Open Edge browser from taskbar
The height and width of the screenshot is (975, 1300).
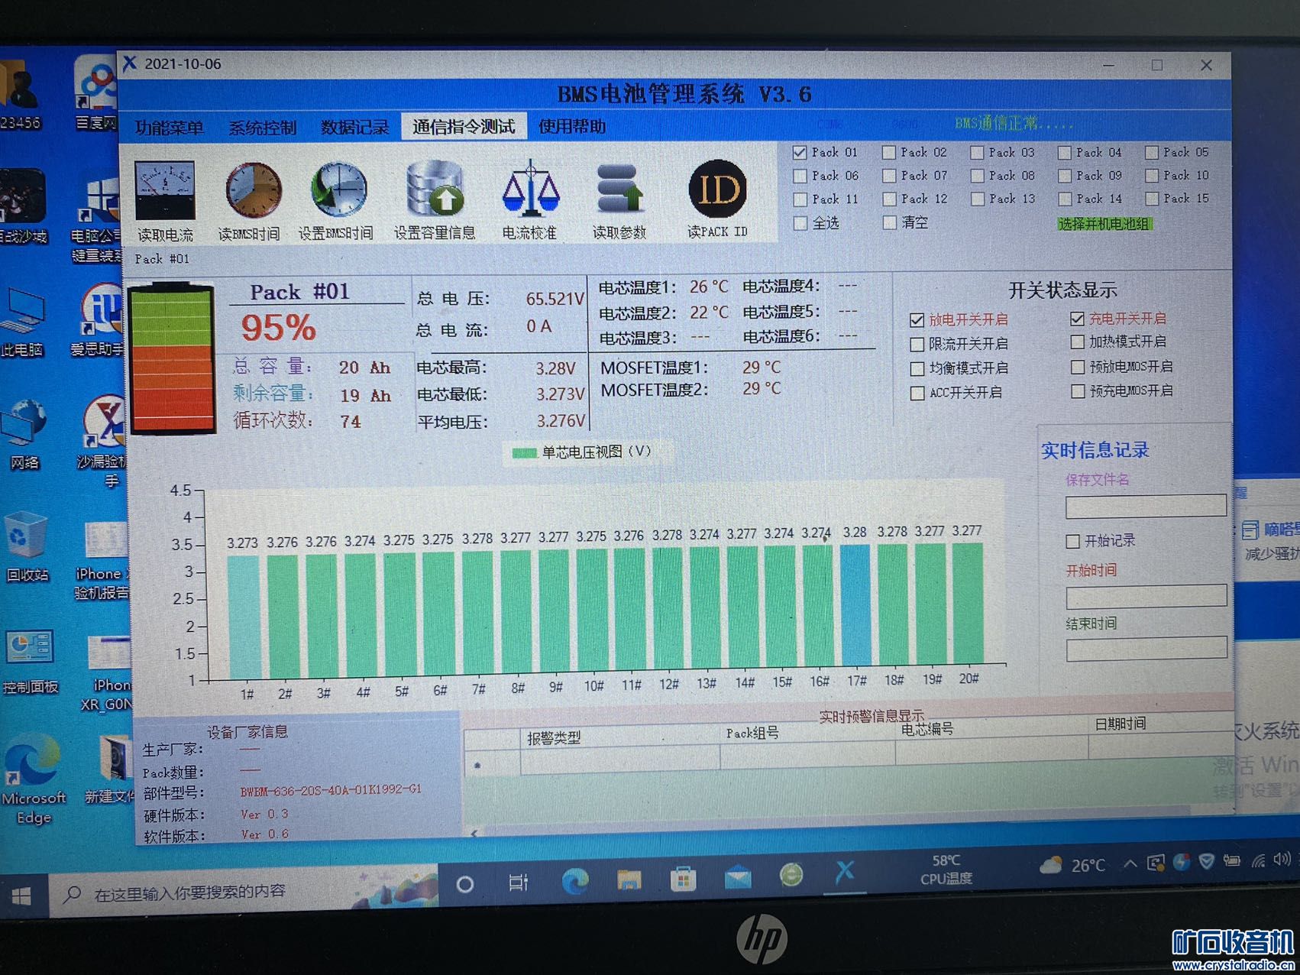click(574, 882)
